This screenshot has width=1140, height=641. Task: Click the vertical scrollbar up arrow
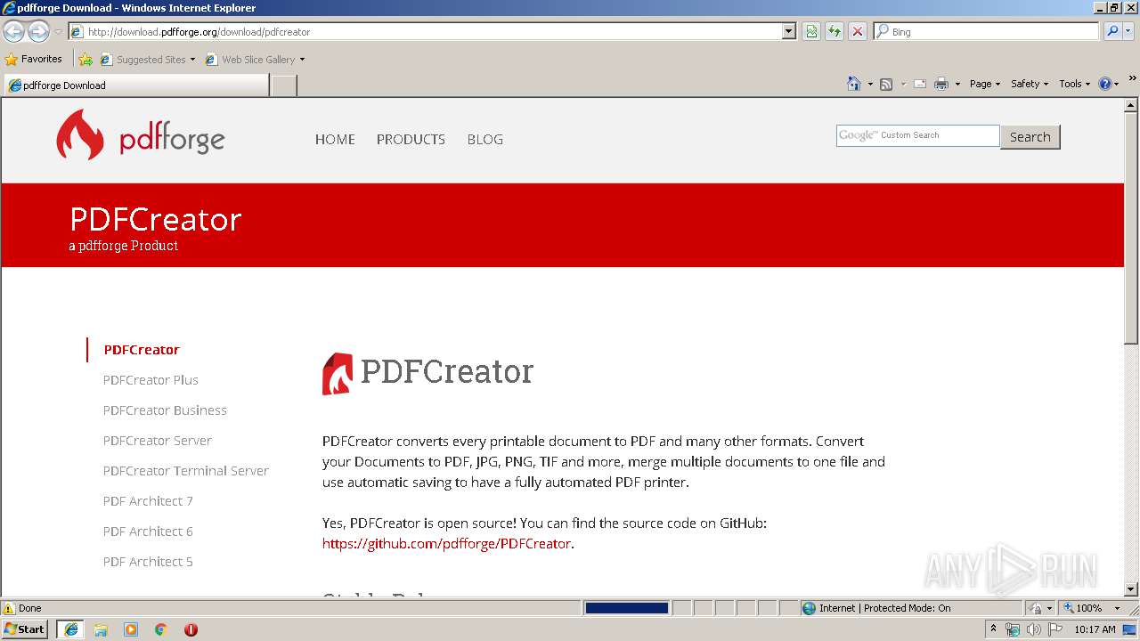pyautogui.click(x=1131, y=105)
